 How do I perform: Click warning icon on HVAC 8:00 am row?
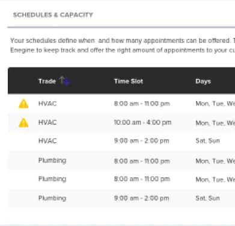pyautogui.click(x=23, y=104)
